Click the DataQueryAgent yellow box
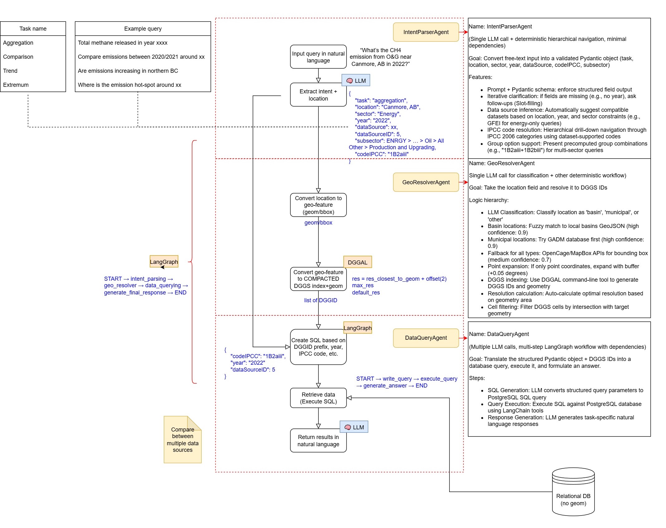Image resolution: width=666 pixels, height=528 pixels. (x=425, y=338)
